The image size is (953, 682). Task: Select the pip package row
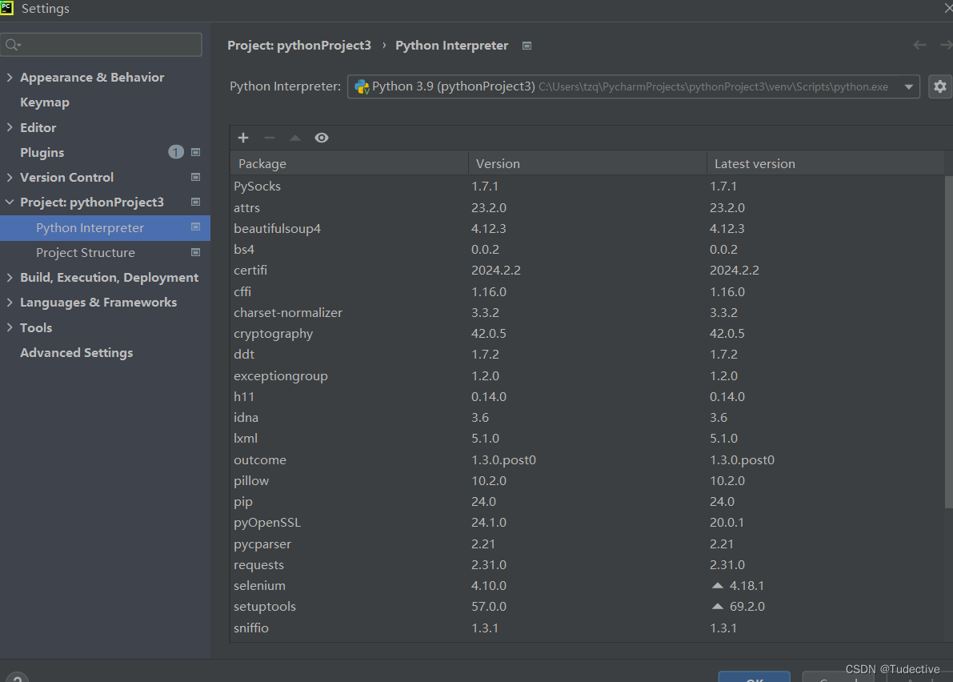587,501
